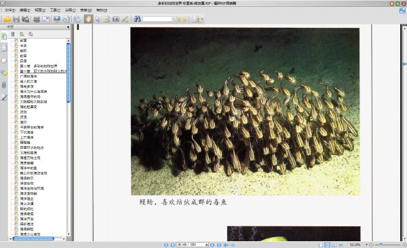
Task: Go to next page button
Action: point(212,245)
